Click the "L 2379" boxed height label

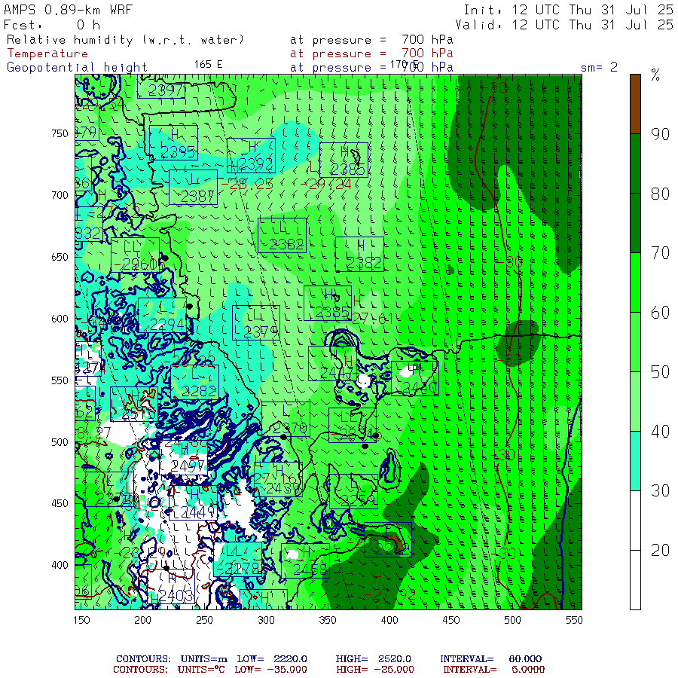coord(256,322)
